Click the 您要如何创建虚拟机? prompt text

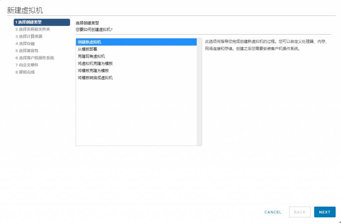pos(94,30)
